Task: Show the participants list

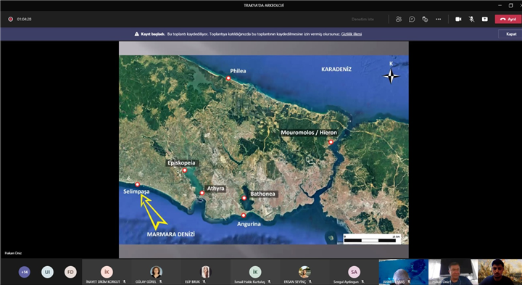Action: click(x=399, y=20)
